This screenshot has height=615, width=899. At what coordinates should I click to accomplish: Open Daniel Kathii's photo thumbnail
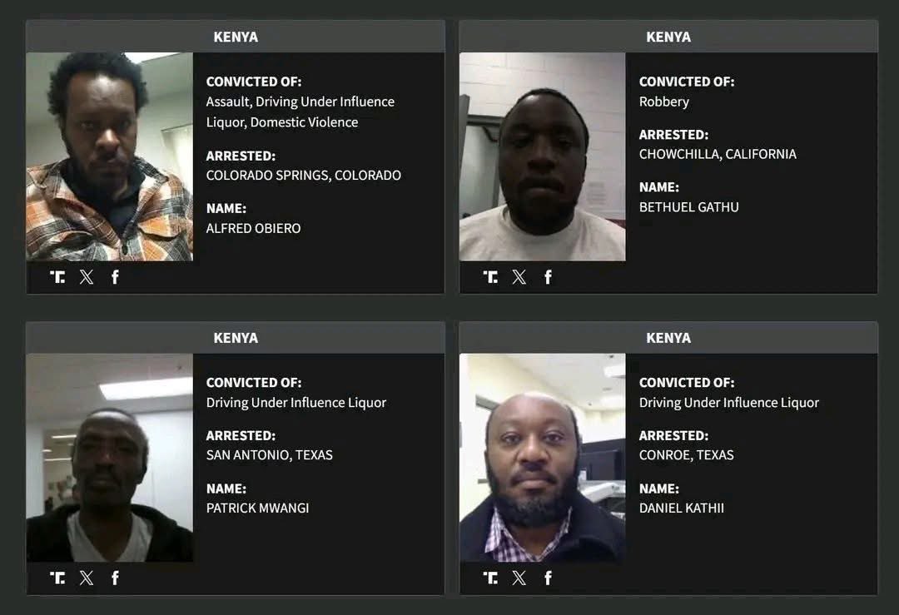click(x=543, y=458)
